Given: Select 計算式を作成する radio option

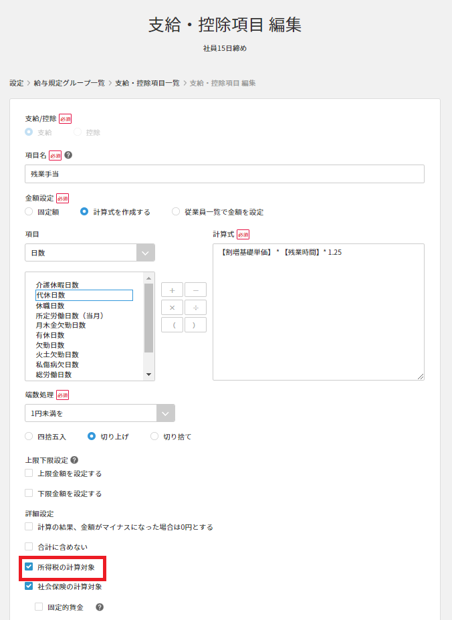Looking at the screenshot, I should (x=84, y=211).
